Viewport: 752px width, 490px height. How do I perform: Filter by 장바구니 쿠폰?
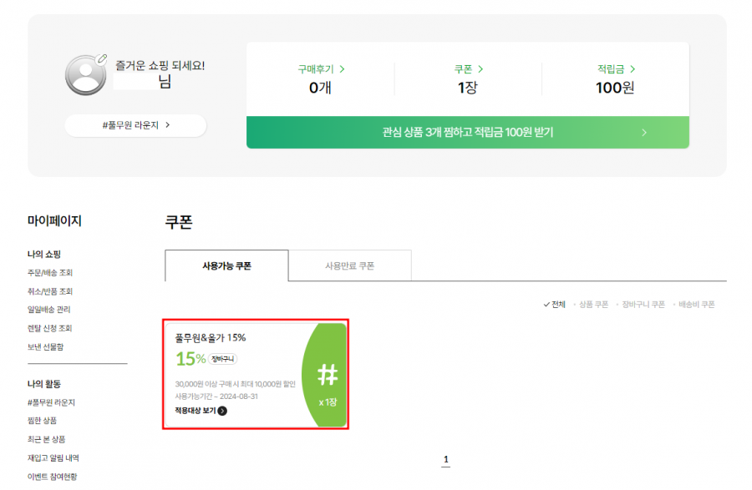[x=643, y=305]
